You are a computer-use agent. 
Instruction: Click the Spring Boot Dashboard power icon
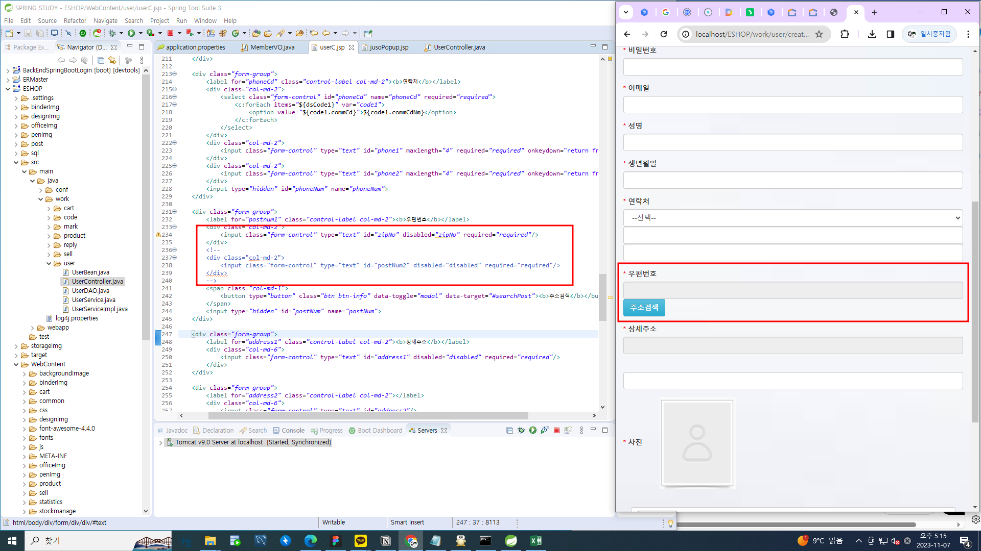coord(83,33)
